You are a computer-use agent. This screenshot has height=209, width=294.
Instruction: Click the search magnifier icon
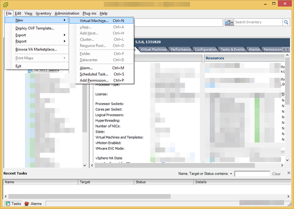(286, 22)
